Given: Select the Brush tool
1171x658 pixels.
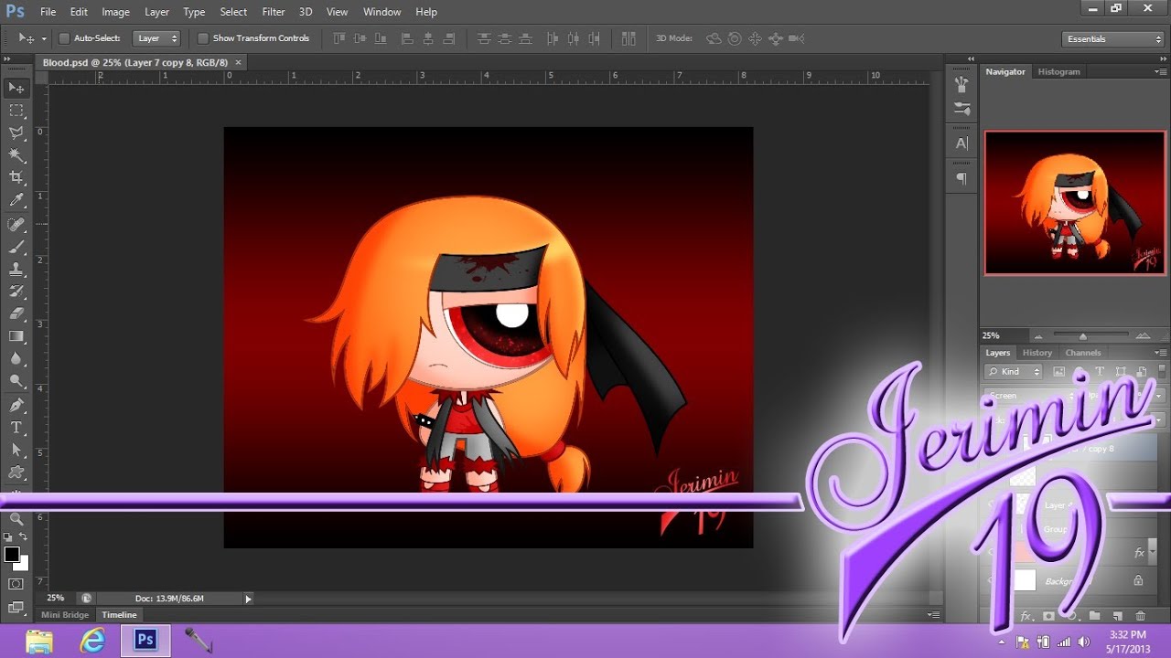Looking at the screenshot, I should tap(16, 247).
